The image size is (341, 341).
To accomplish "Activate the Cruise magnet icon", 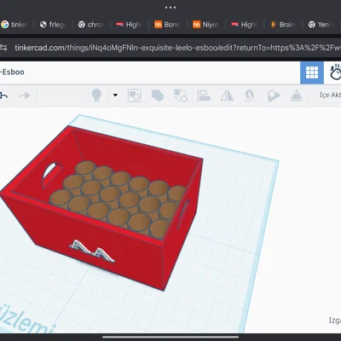I will click(250, 95).
